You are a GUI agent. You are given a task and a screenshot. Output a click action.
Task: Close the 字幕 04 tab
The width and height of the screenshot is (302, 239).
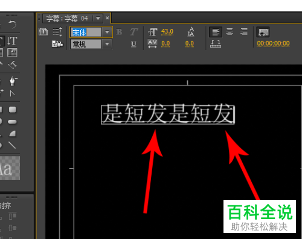click(108, 18)
